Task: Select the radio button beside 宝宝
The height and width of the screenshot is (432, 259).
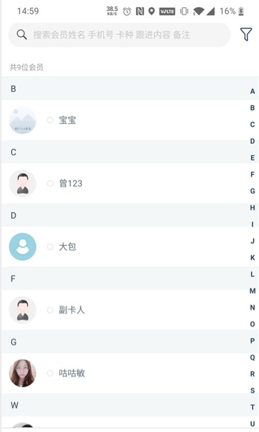Action: pyautogui.click(x=50, y=120)
